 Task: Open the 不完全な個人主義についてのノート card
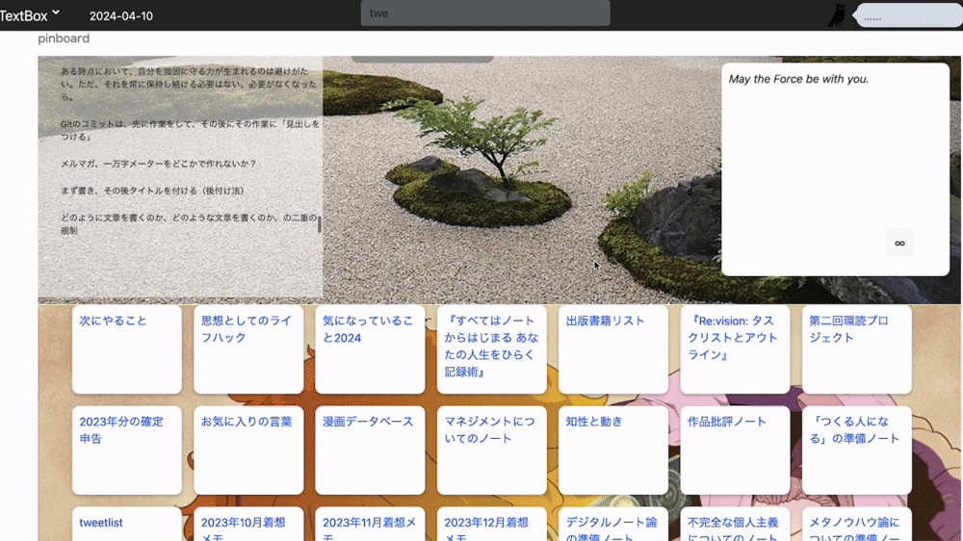735,524
